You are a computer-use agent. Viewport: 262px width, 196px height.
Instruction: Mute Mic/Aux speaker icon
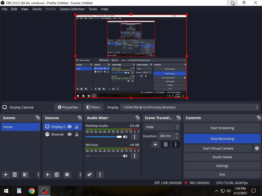pyautogui.click(x=125, y=156)
